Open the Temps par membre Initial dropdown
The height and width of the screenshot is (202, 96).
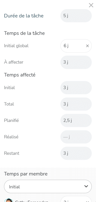click(x=48, y=187)
